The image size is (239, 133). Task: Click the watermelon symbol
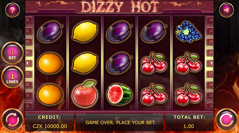(119, 94)
